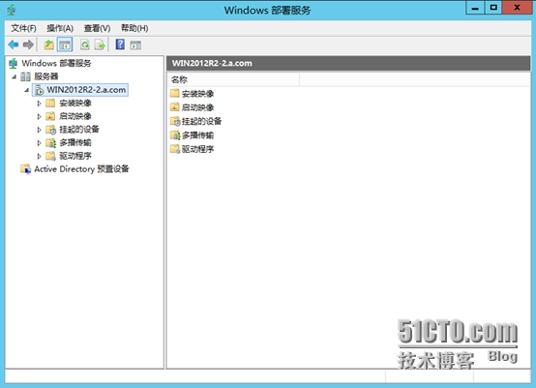
Task: Select 'Windows 部署服务' label in tree
Action: (x=56, y=63)
